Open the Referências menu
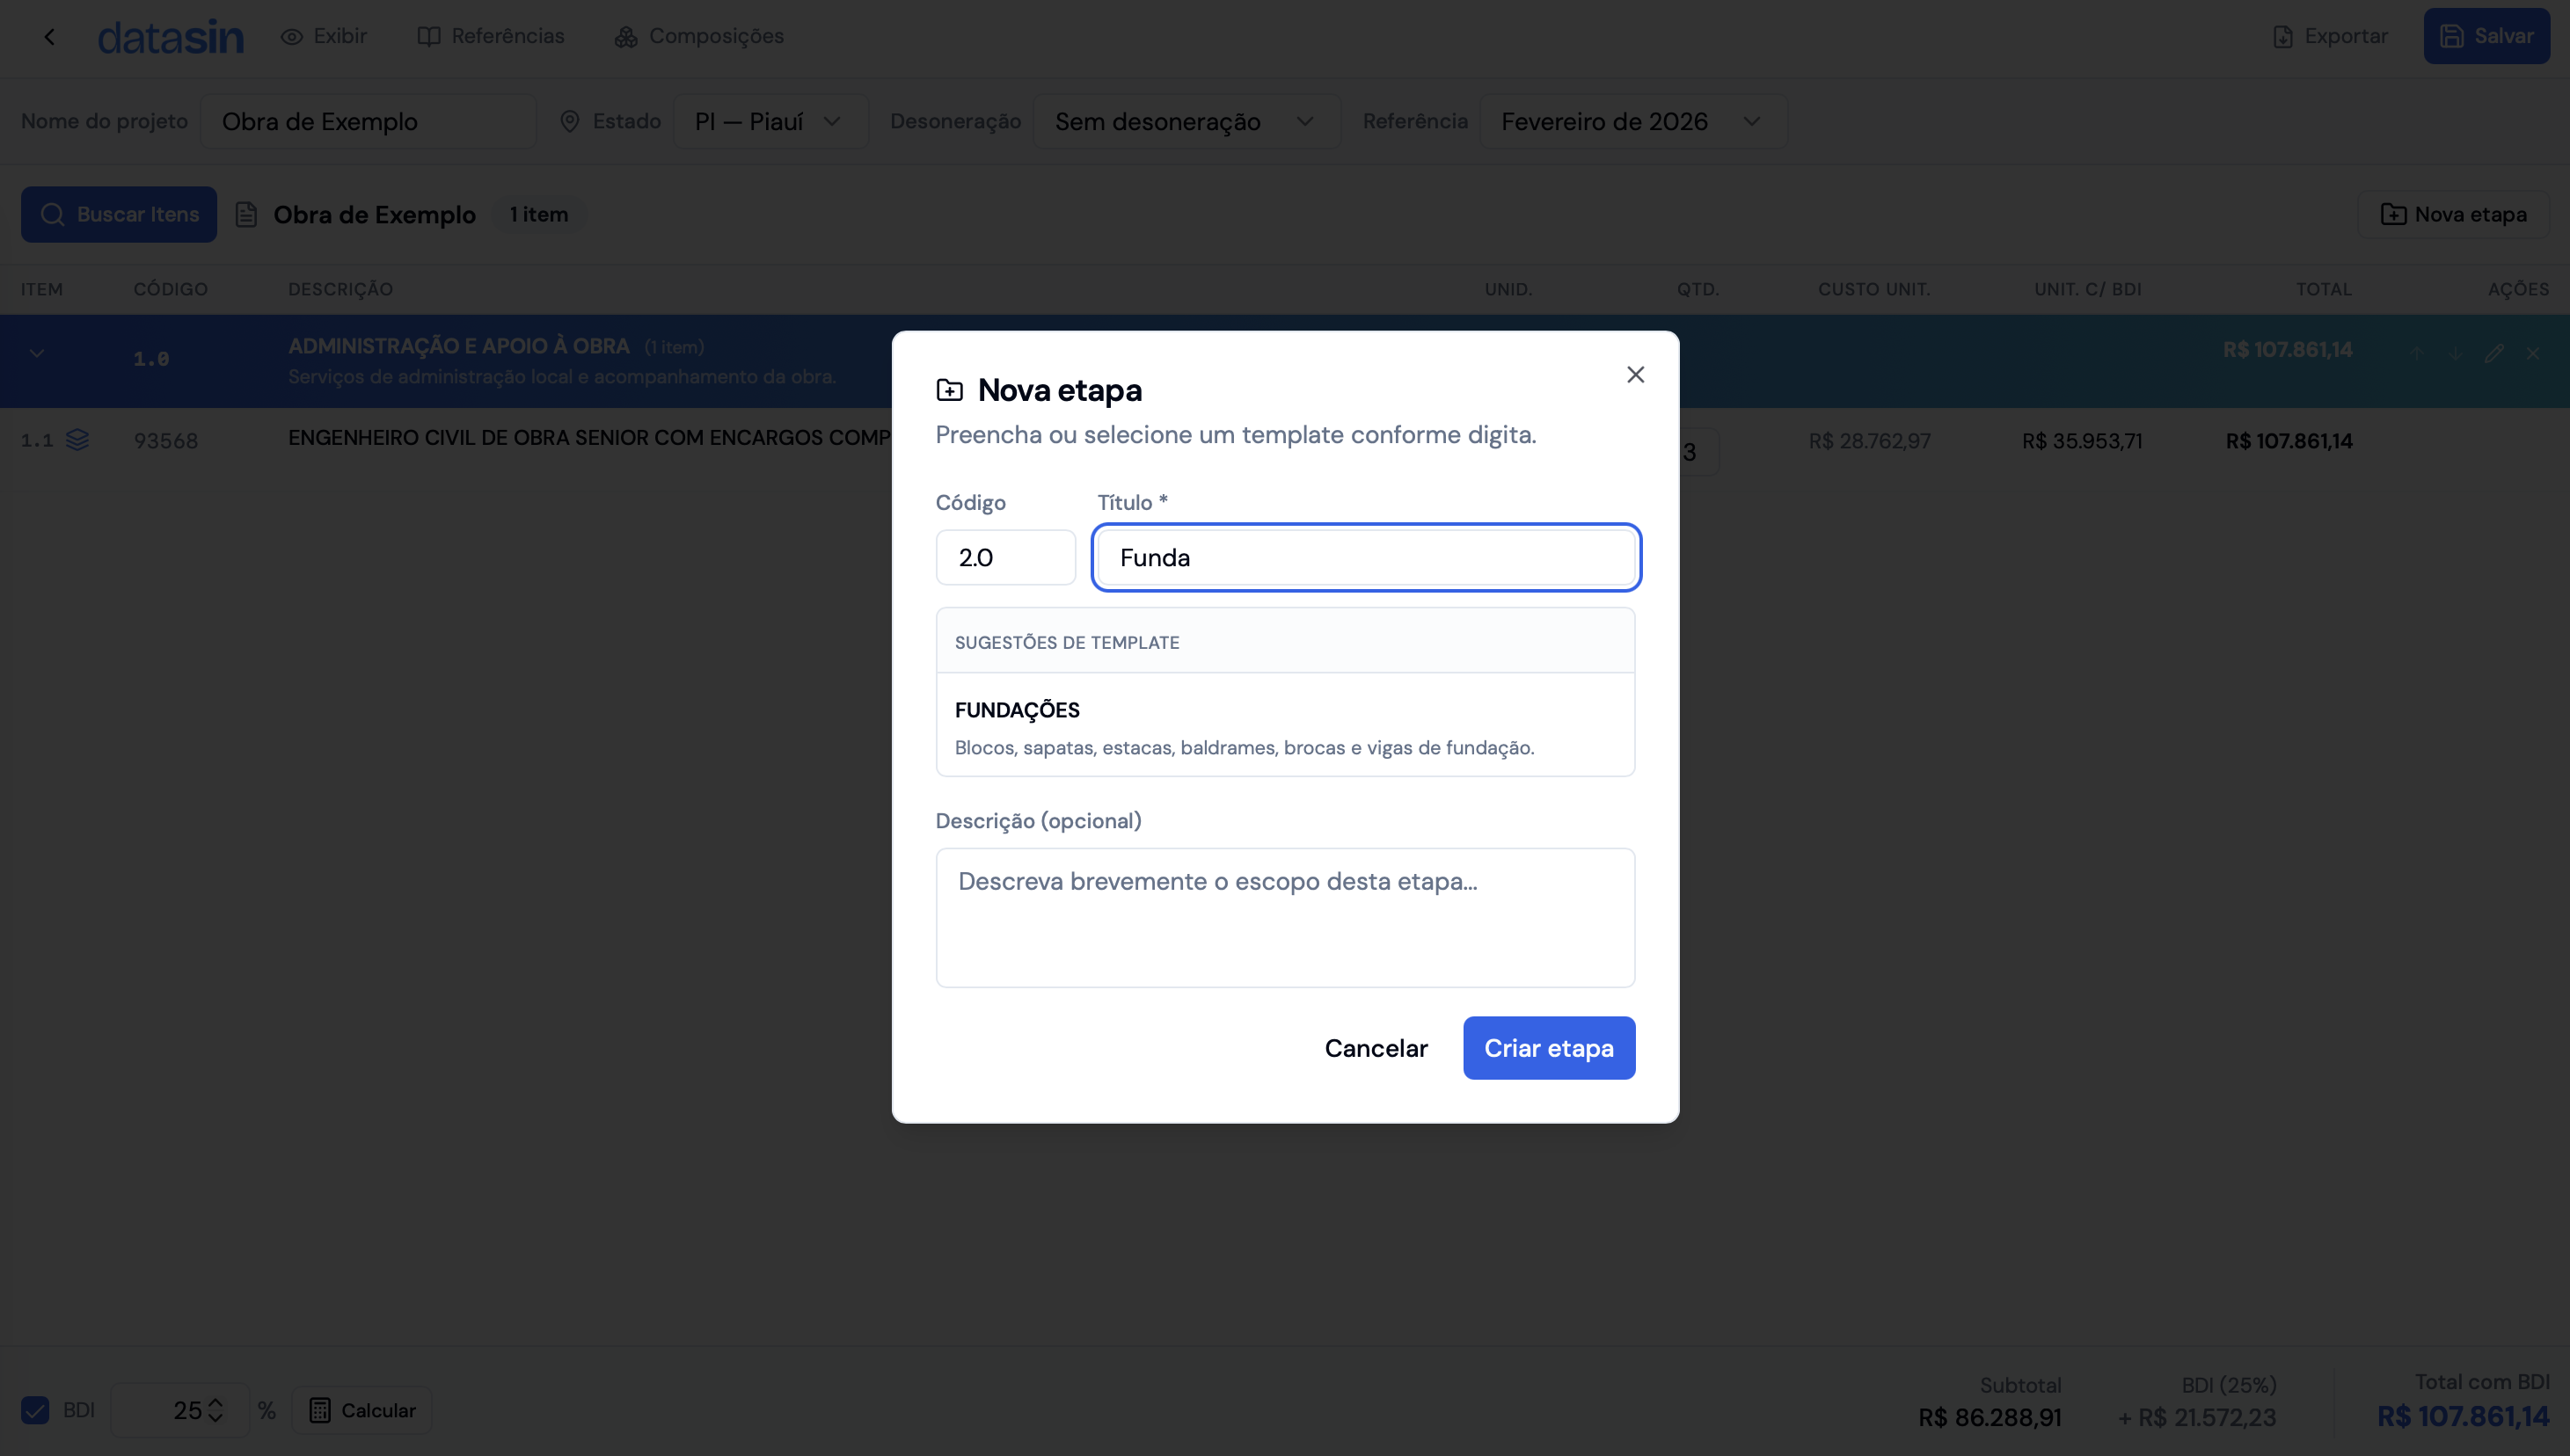 point(491,36)
